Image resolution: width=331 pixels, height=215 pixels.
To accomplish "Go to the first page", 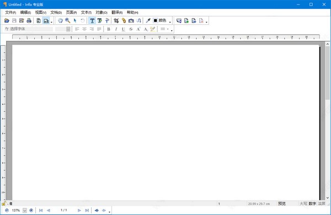I will click(41, 211).
